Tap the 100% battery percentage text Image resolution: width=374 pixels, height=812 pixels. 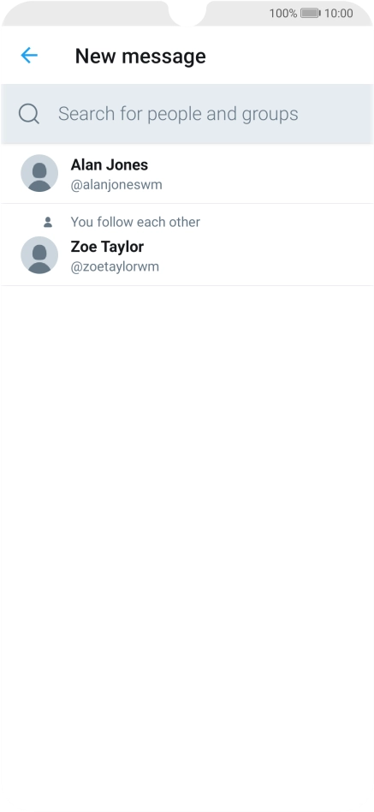point(283,13)
